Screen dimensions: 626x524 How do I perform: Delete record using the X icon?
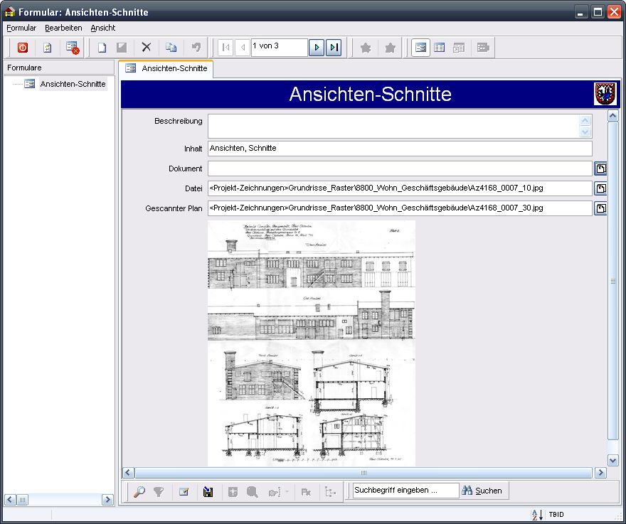[x=146, y=48]
